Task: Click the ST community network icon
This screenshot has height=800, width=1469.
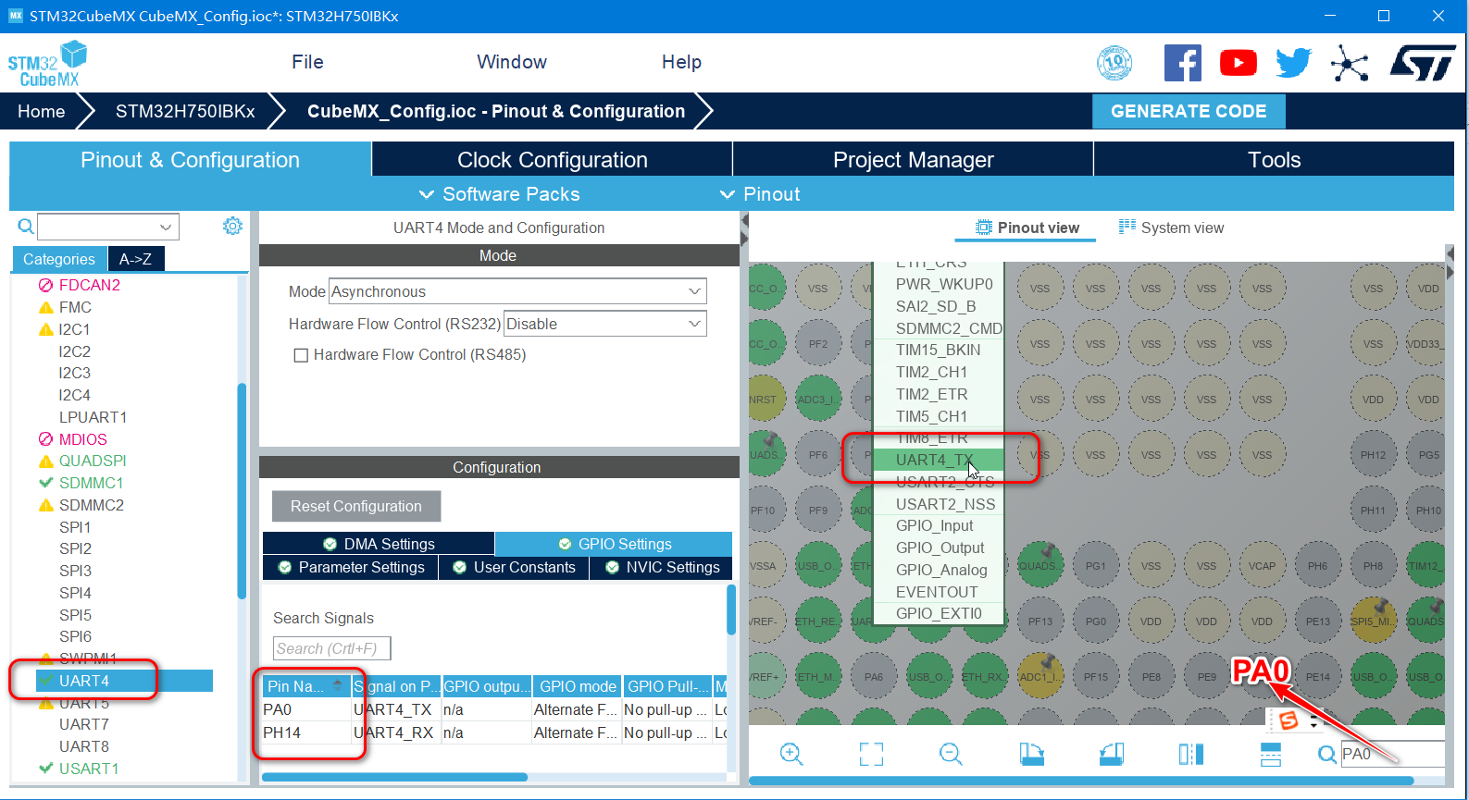Action: [1350, 63]
